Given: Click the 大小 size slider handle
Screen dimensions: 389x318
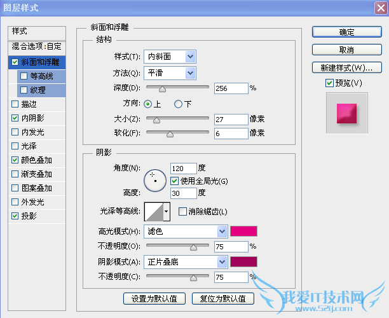Looking at the screenshot, I should point(156,120).
